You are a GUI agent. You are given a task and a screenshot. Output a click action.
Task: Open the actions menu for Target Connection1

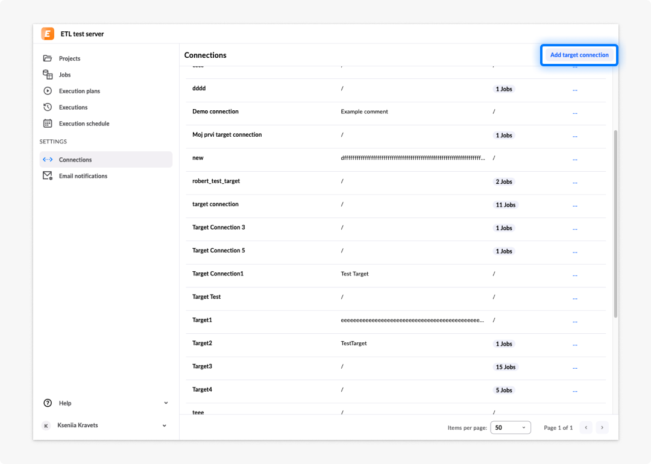tap(574, 275)
